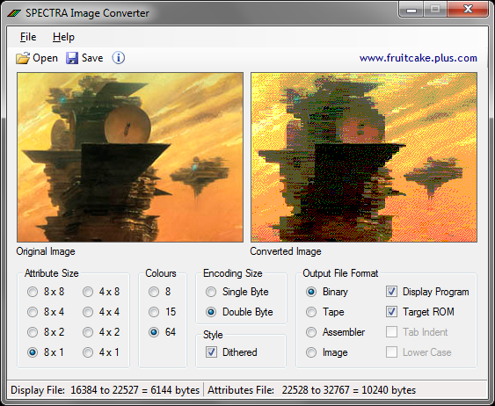Click Display File status bar text
Image resolution: width=495 pixels, height=406 pixels.
tap(106, 390)
